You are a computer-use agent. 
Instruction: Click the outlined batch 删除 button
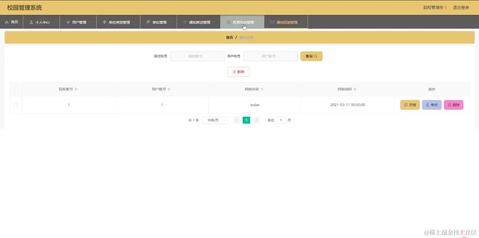[238, 72]
